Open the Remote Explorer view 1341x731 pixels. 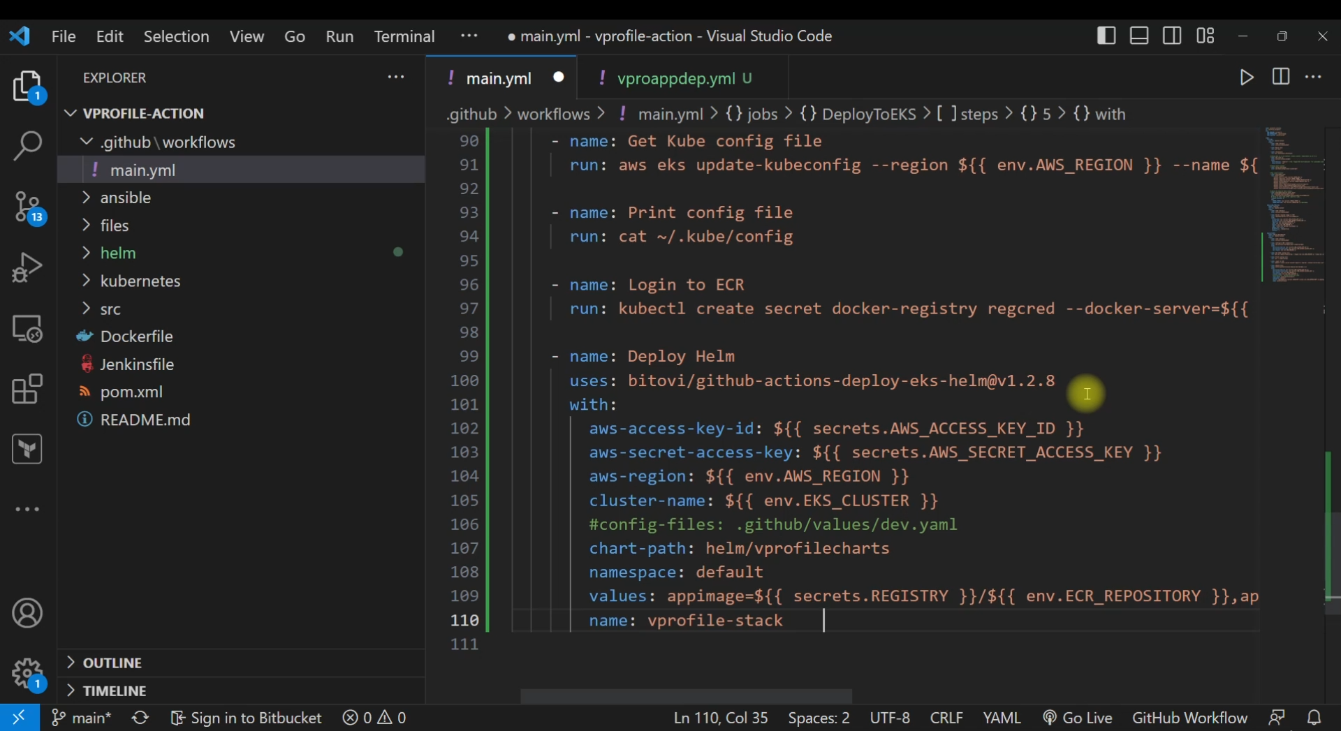pyautogui.click(x=28, y=328)
